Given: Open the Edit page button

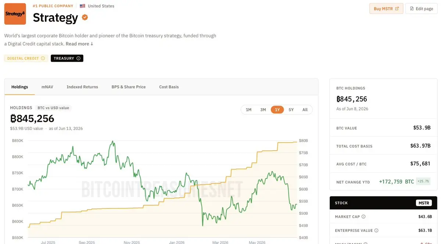Looking at the screenshot, I should tap(421, 8).
